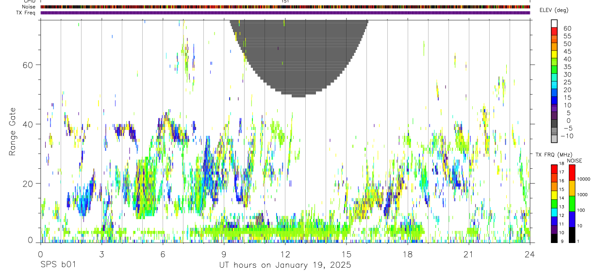596x275 pixels.
Task: Click the '21' tick label on time axis
Action: pos(468,254)
